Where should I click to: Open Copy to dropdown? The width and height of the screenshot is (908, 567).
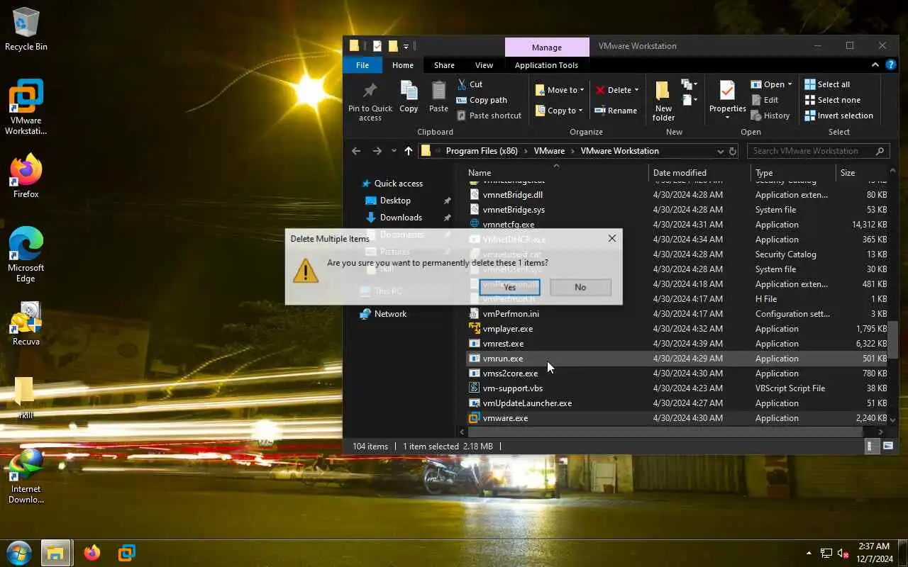point(560,111)
